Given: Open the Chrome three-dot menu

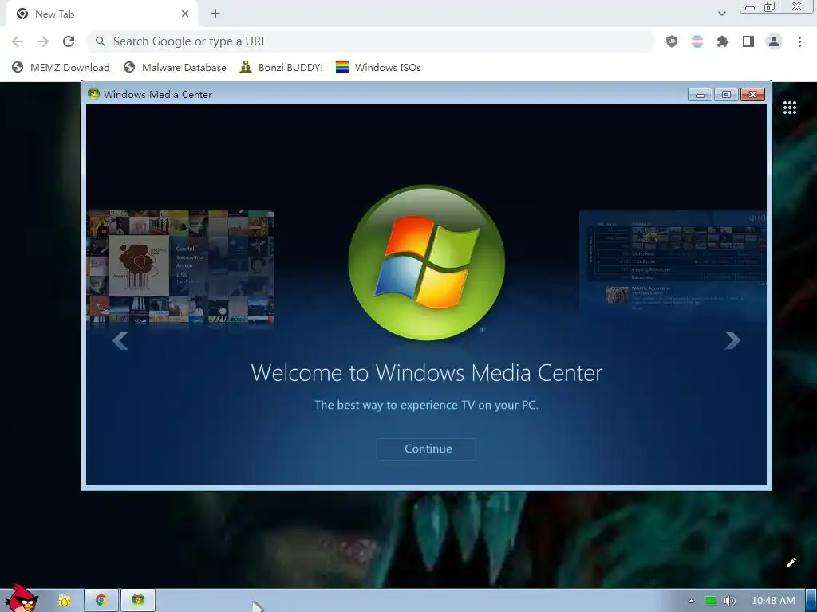Looking at the screenshot, I should click(799, 41).
